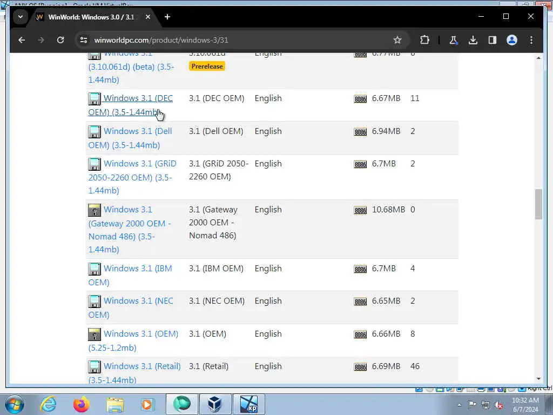Open the Chrome extensions puzzle icon

pos(424,40)
